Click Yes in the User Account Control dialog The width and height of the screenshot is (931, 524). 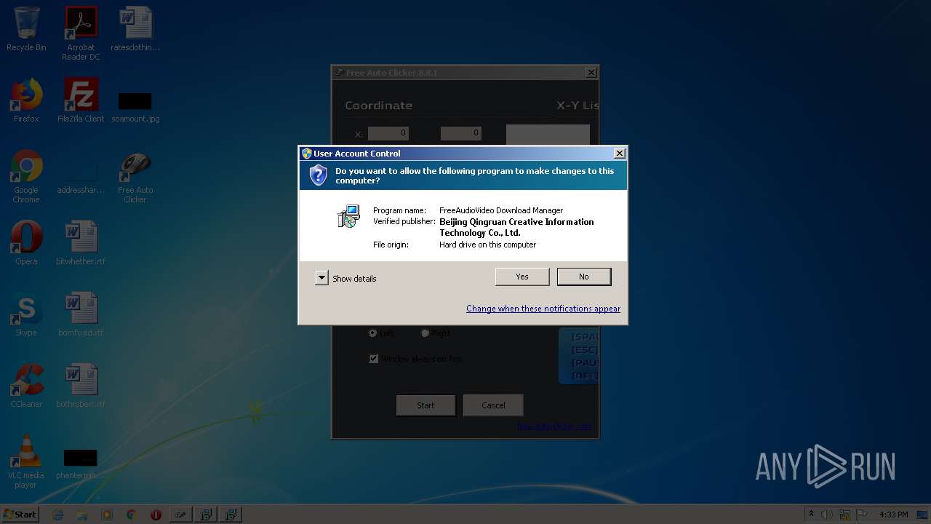pos(522,277)
